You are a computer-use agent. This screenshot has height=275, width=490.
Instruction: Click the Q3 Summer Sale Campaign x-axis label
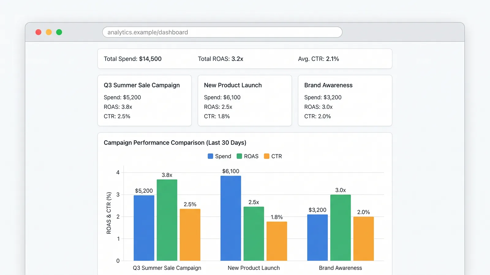tap(167, 268)
